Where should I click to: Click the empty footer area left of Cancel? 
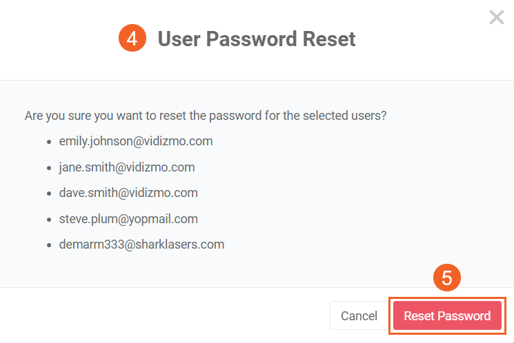point(166,316)
